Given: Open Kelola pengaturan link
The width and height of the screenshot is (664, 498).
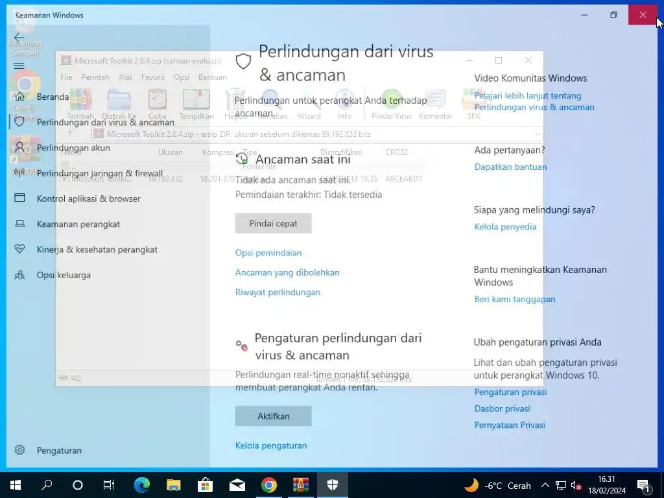Looking at the screenshot, I should tap(271, 445).
